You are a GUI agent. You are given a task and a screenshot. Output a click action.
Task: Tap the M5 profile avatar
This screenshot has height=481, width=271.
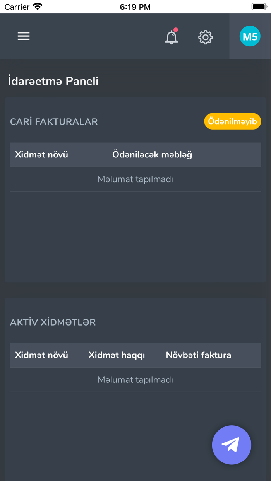tap(250, 36)
